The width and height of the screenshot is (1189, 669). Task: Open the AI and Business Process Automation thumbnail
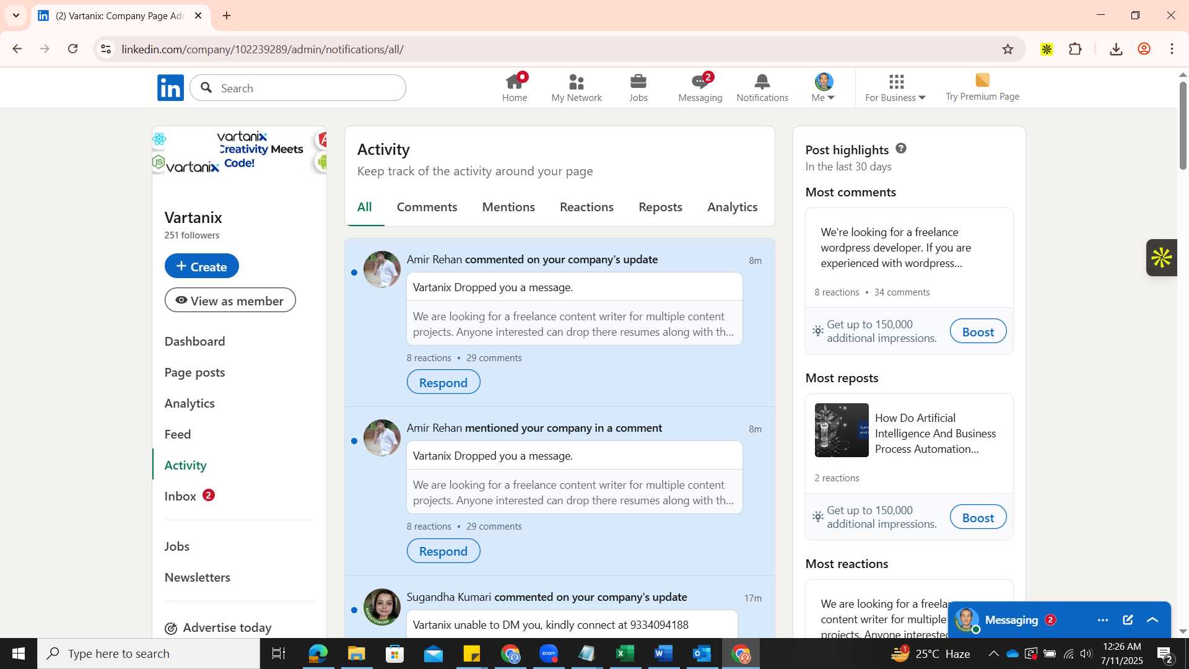pyautogui.click(x=842, y=431)
